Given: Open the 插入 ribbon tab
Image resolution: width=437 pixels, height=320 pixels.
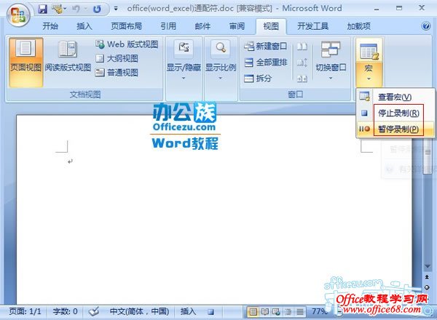Looking at the screenshot, I should 84,26.
